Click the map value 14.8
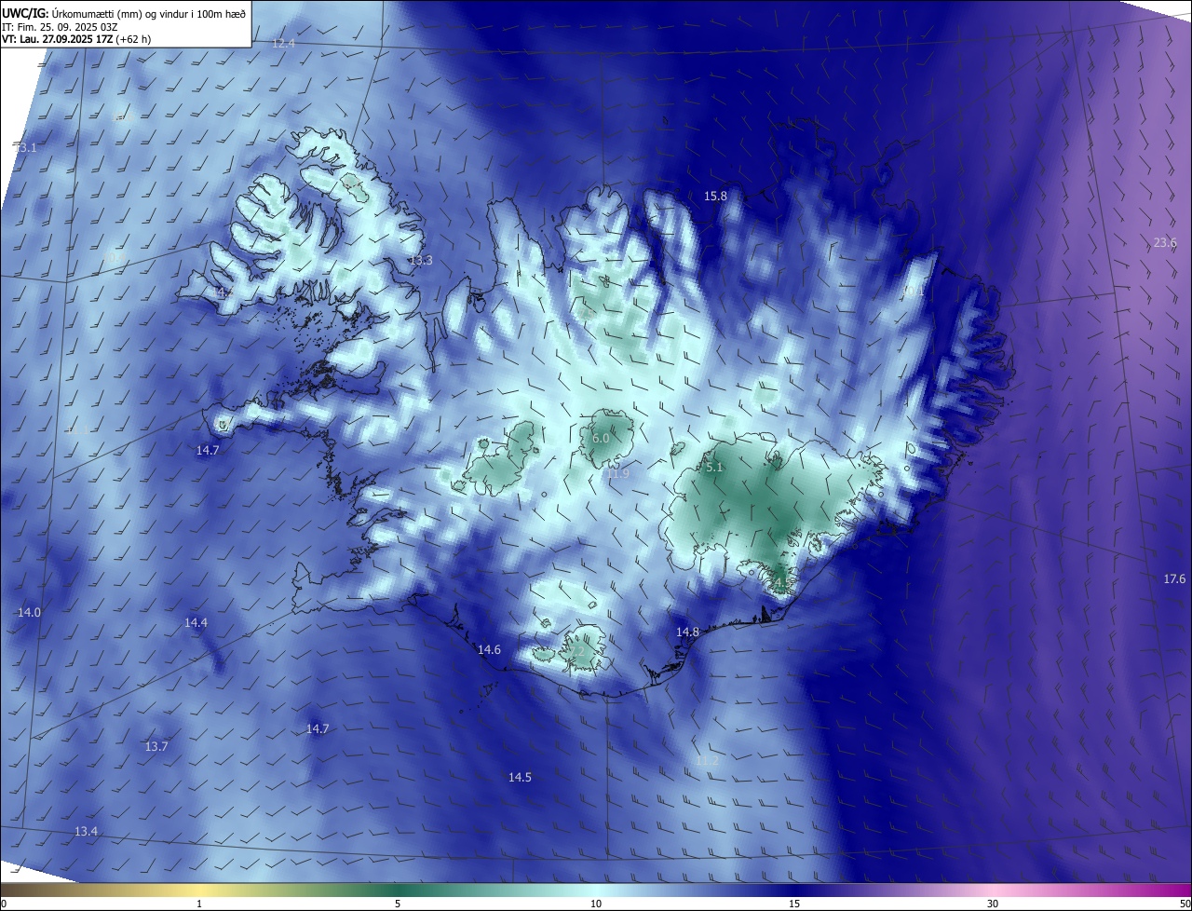This screenshot has width=1192, height=911. (687, 632)
